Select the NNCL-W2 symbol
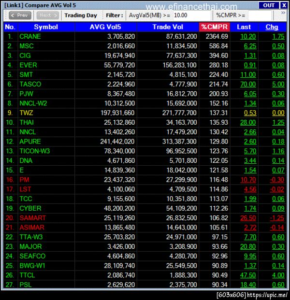Viewport: 290px width, 300px height. tap(33, 103)
